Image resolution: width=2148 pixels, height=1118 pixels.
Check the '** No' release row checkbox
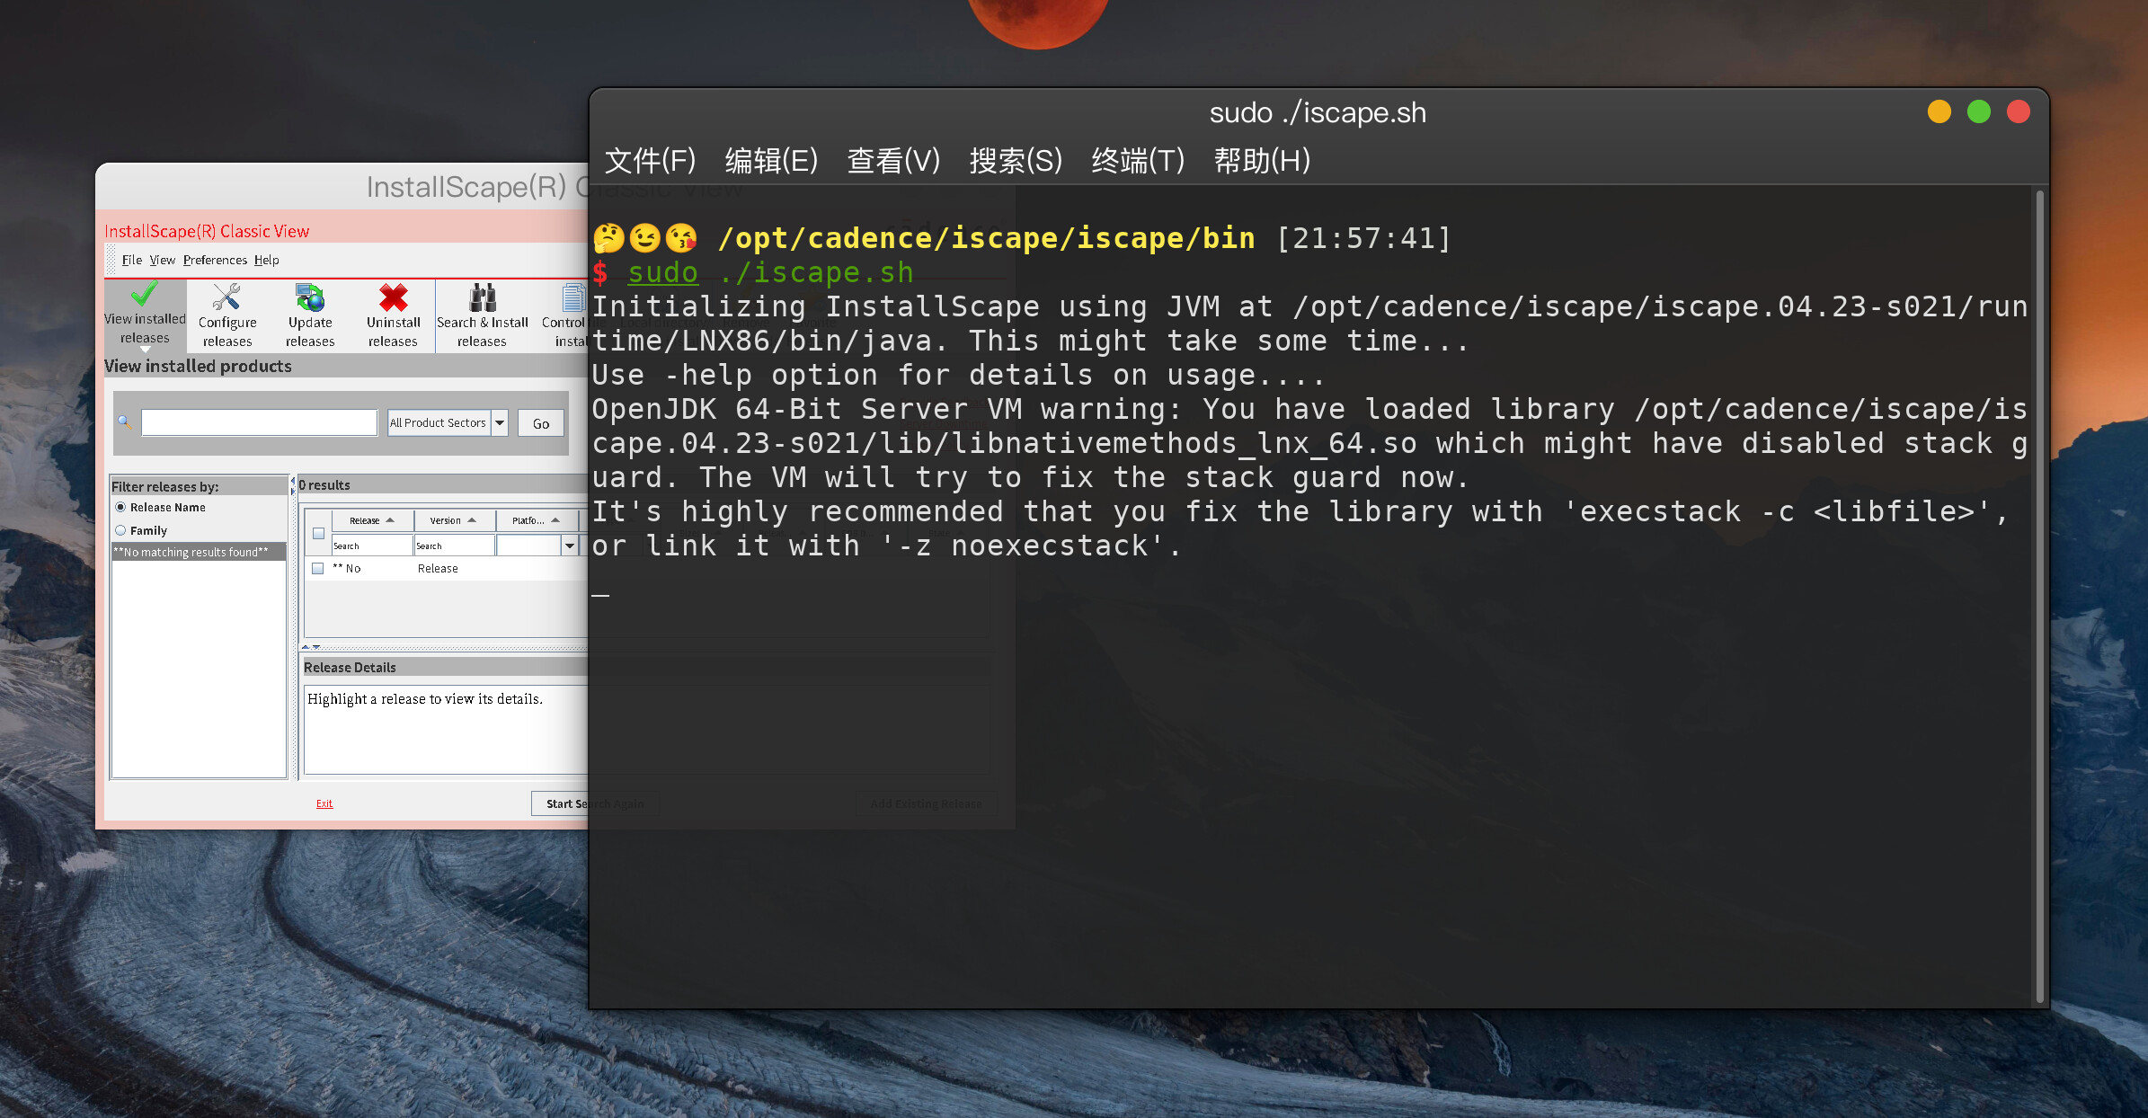(x=318, y=568)
